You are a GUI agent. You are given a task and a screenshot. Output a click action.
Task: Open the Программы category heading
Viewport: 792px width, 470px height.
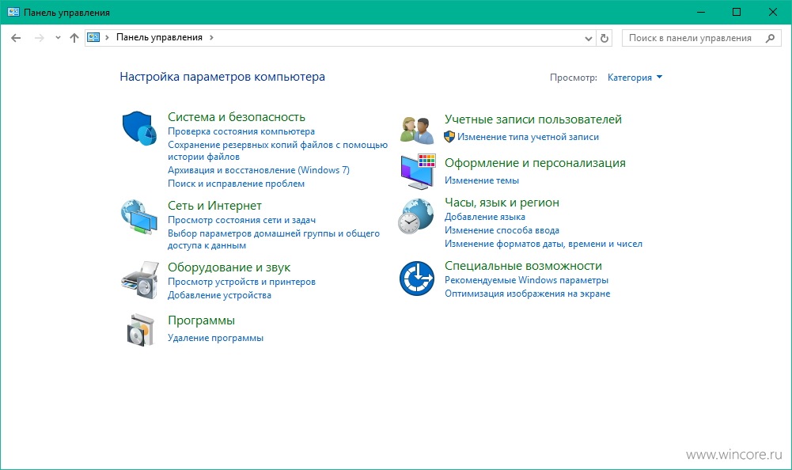(201, 320)
